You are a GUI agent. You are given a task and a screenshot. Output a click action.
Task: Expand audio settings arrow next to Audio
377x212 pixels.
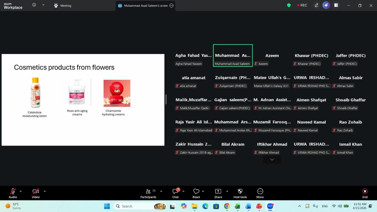point(21,191)
